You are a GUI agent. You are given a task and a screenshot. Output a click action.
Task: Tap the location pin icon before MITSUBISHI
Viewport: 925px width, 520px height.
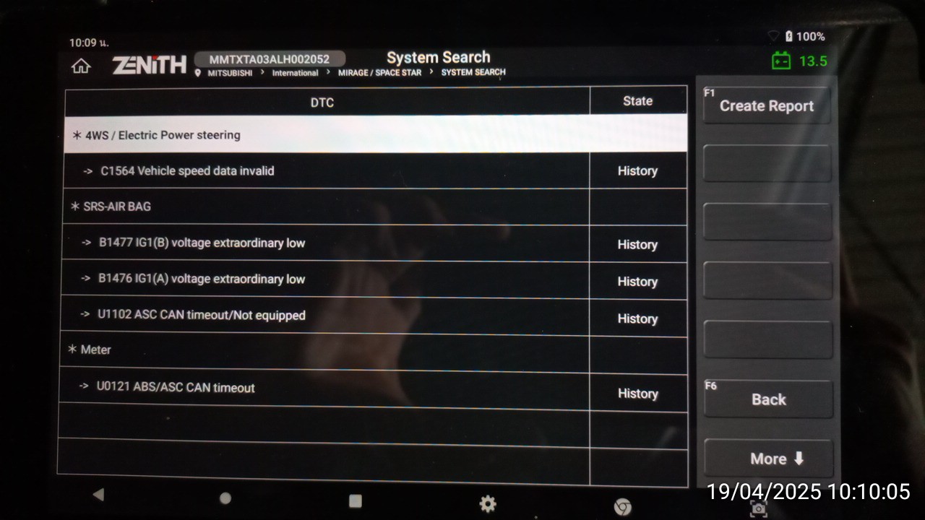coord(198,73)
